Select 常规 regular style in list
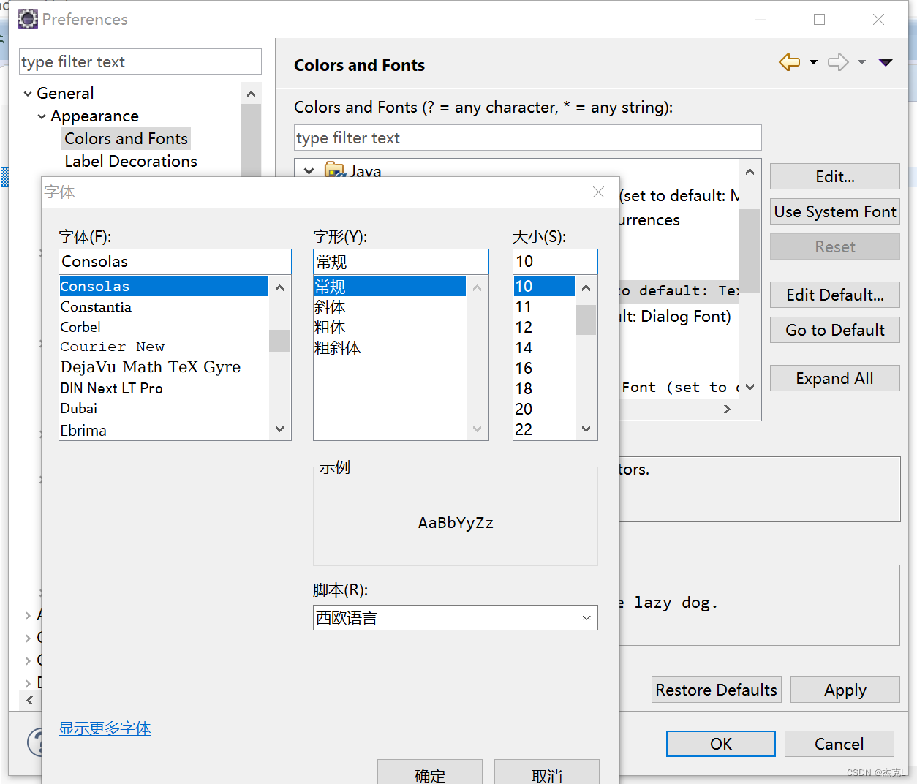The height and width of the screenshot is (784, 917). point(390,286)
